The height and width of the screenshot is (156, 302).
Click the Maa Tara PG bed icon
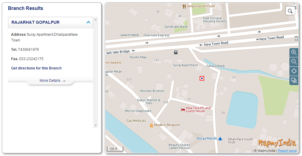click(x=183, y=110)
